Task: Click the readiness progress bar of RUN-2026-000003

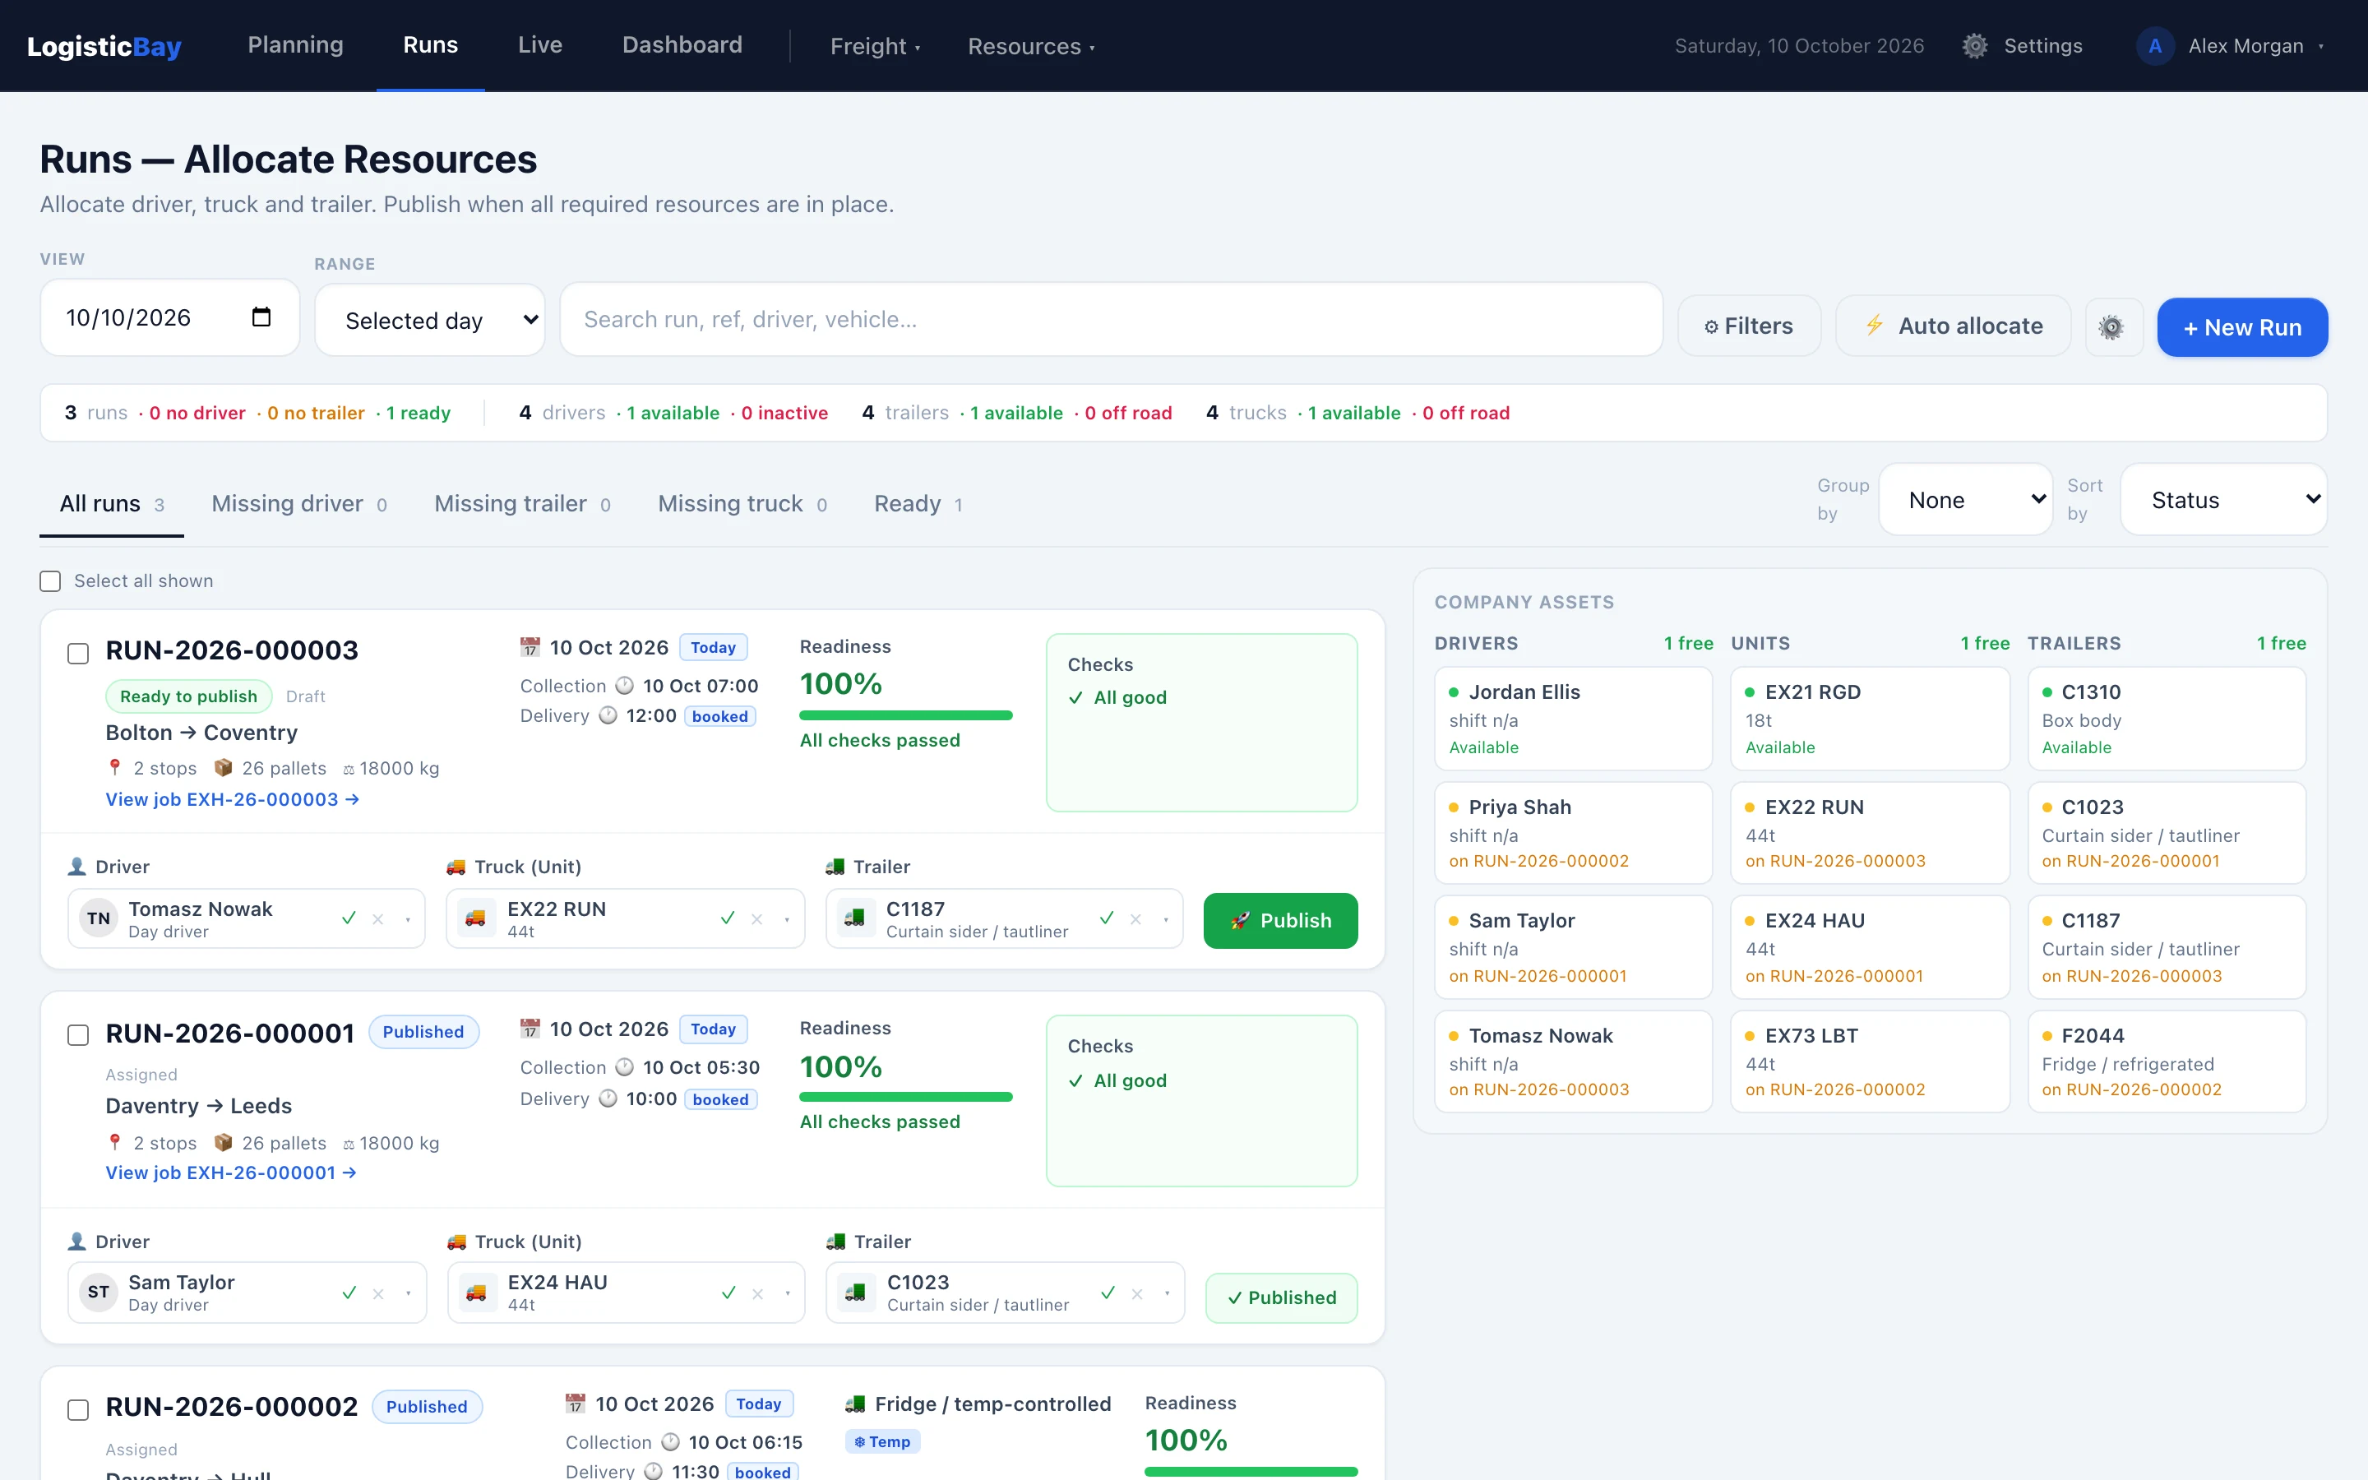Action: click(x=905, y=715)
